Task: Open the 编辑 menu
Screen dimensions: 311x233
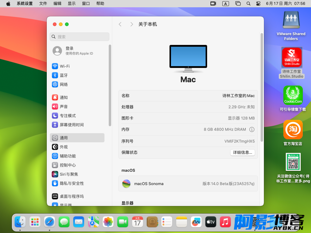Action: (x=57, y=4)
